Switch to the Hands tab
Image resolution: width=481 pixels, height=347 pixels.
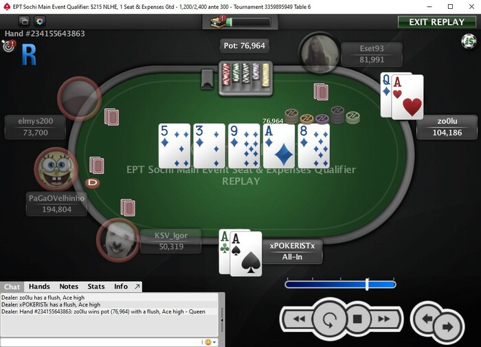[39, 287]
